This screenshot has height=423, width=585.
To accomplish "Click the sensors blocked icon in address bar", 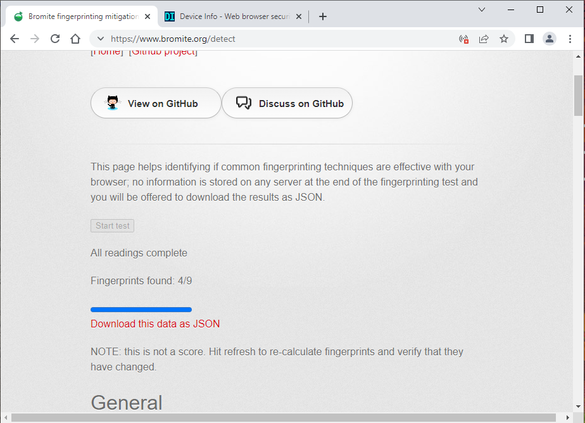I will click(463, 39).
